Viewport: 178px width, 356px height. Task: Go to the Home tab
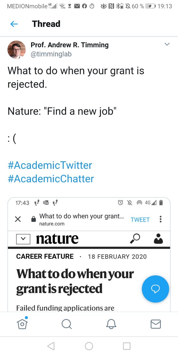click(x=23, y=324)
